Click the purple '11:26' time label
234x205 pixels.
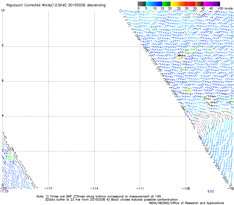pos(4,191)
